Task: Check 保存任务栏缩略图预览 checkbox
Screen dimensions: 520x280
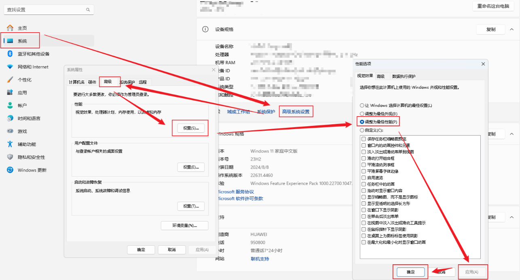Action: click(364, 139)
